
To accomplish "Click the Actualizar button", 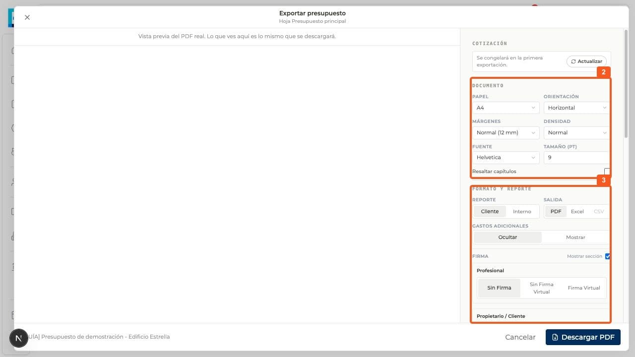I will pyautogui.click(x=586, y=61).
